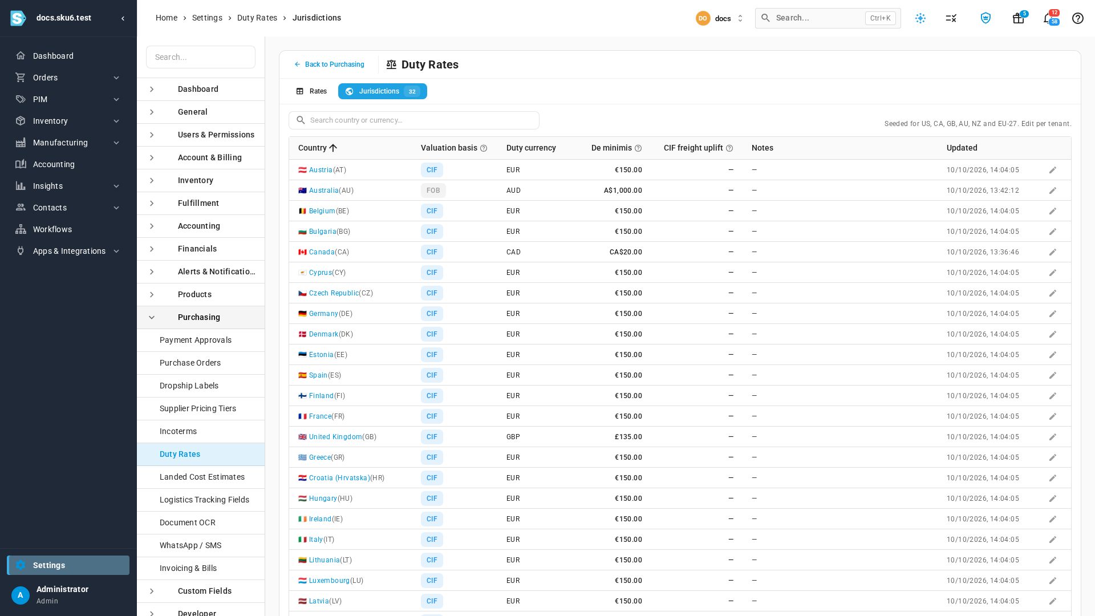Open the Czech Republic country link

[334, 293]
